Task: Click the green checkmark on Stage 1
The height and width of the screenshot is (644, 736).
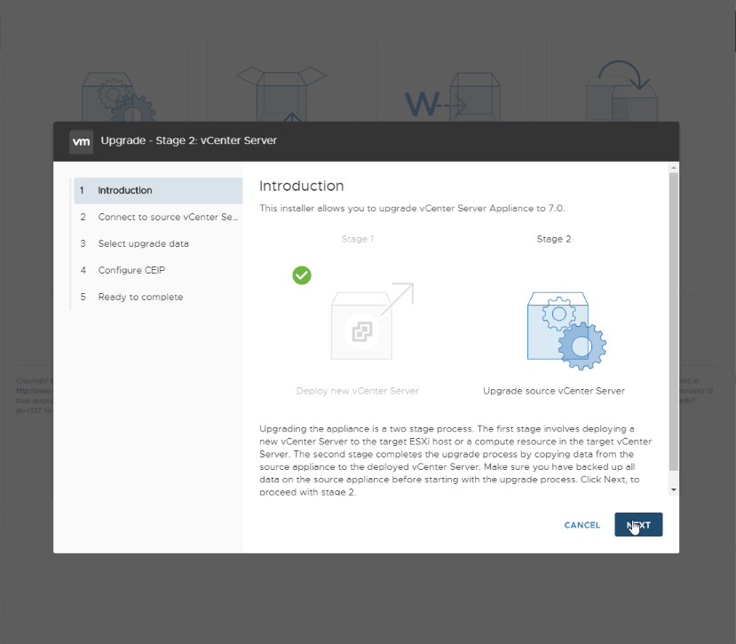Action: (x=302, y=275)
